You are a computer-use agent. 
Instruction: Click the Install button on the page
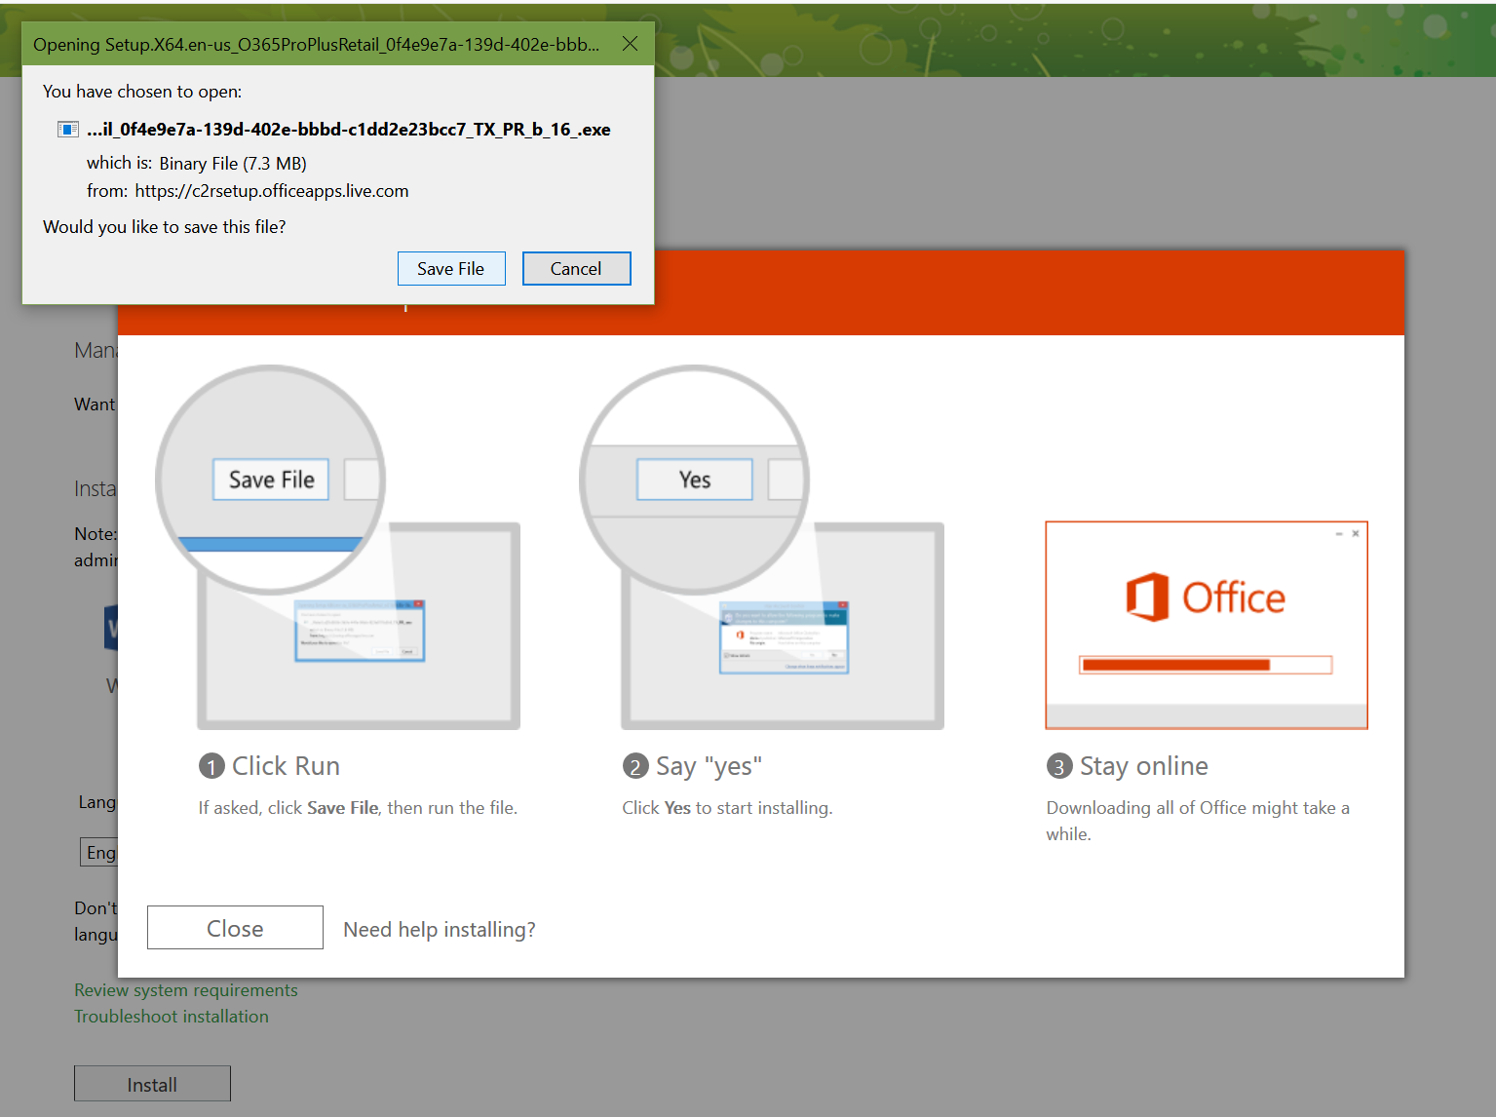(152, 1084)
